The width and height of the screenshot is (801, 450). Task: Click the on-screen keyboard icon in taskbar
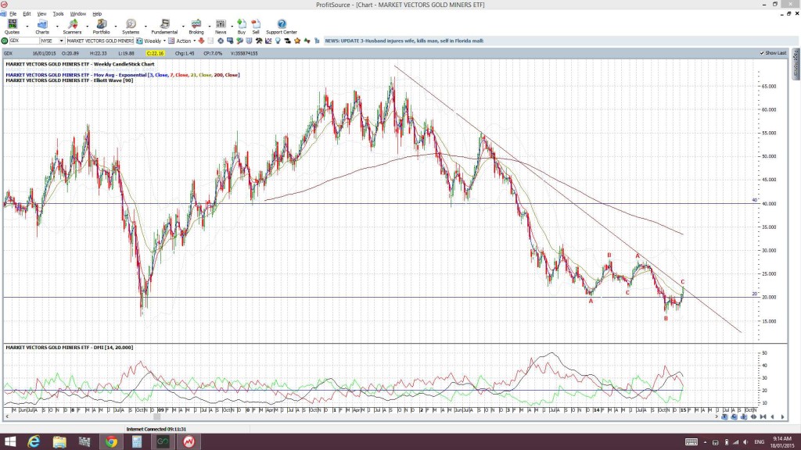tap(691, 442)
